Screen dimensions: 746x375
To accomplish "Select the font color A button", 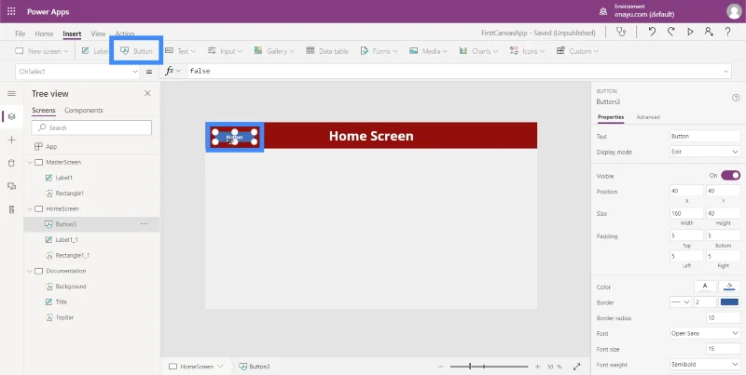I will (x=705, y=287).
